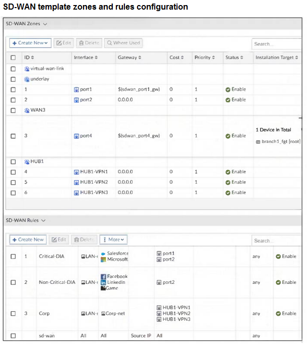This screenshot has width=307, height=345.
Task: Collapse the SD-WAN Rules section
Action: (44, 220)
